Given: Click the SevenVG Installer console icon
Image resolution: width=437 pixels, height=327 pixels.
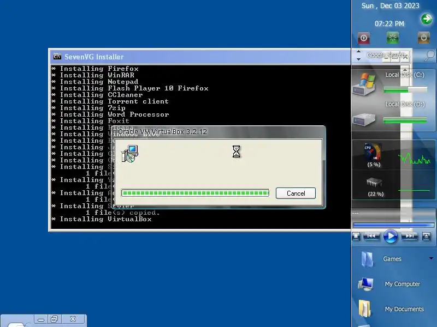Looking at the screenshot, I should (x=57, y=57).
